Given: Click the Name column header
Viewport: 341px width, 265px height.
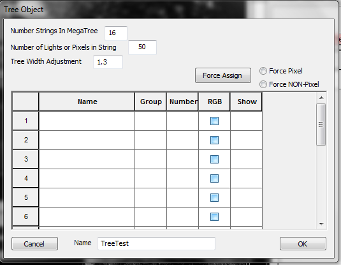Looking at the screenshot, I should 87,102.
